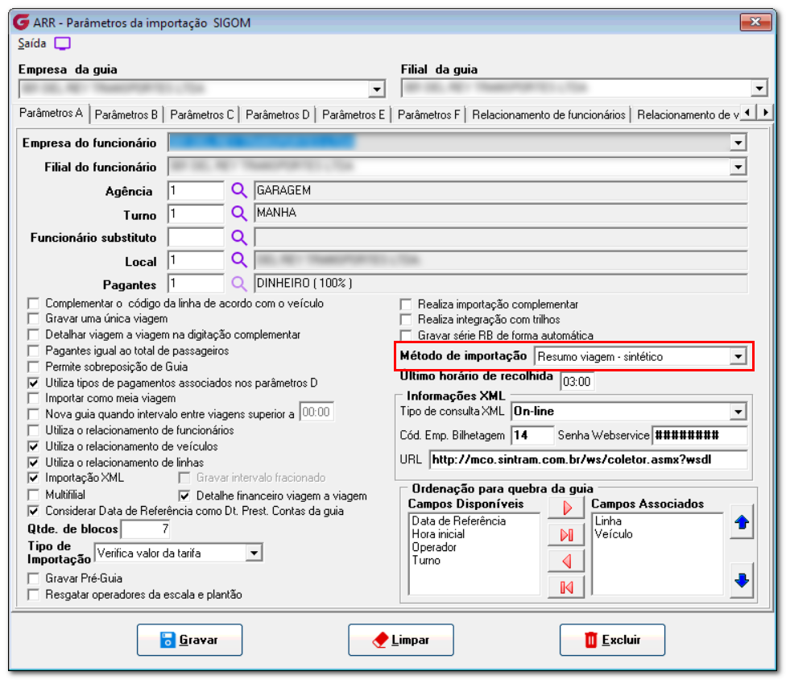The width and height of the screenshot is (786, 680).
Task: Open Método de importação dropdown
Action: [x=738, y=357]
